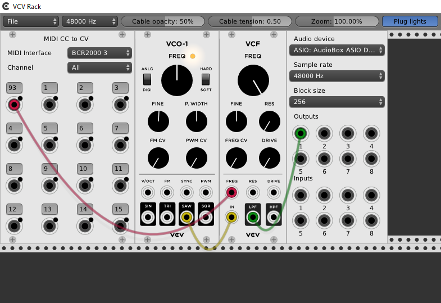Click the CC number 93 field
Screen dimensions: 441x303
coord(15,88)
